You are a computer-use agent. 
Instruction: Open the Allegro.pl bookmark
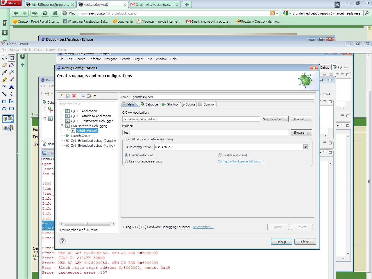coord(159,22)
